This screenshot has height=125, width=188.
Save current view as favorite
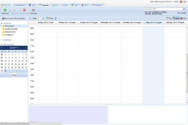pyautogui.click(x=14, y=18)
